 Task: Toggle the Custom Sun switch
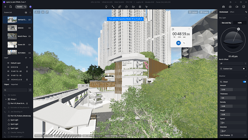coord(244,69)
